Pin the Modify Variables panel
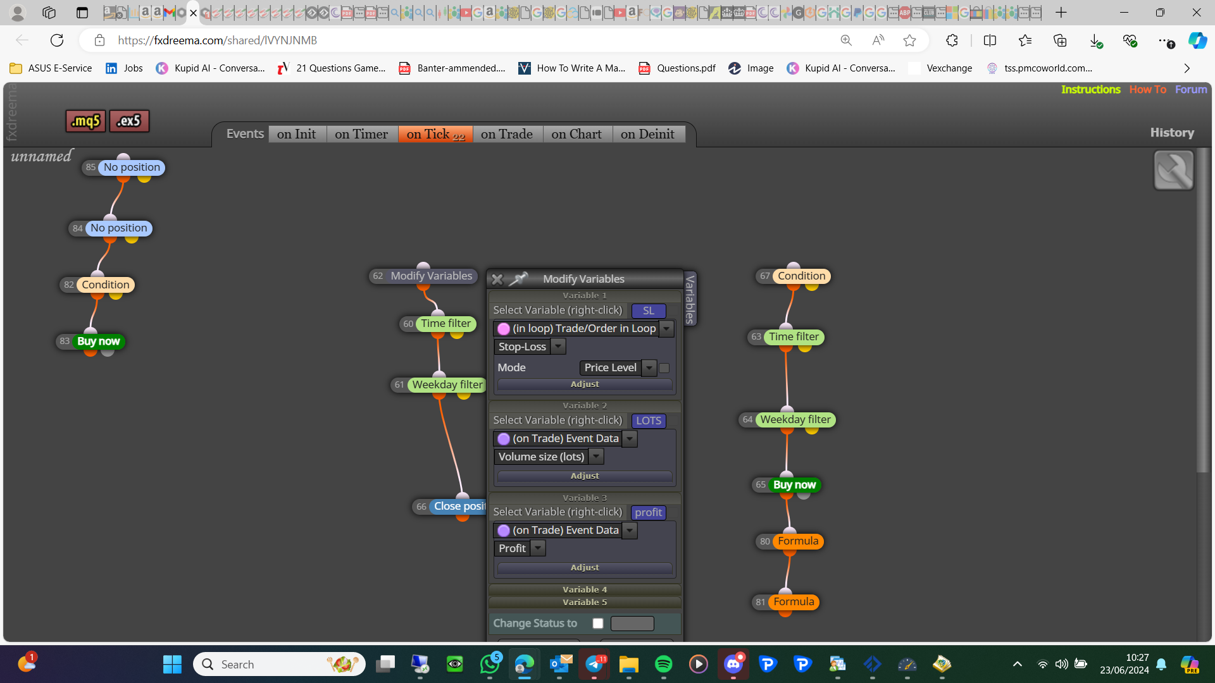1215x683 pixels. click(x=518, y=279)
